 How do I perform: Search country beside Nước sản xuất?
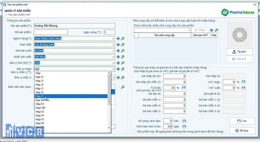pyautogui.click(x=123, y=57)
